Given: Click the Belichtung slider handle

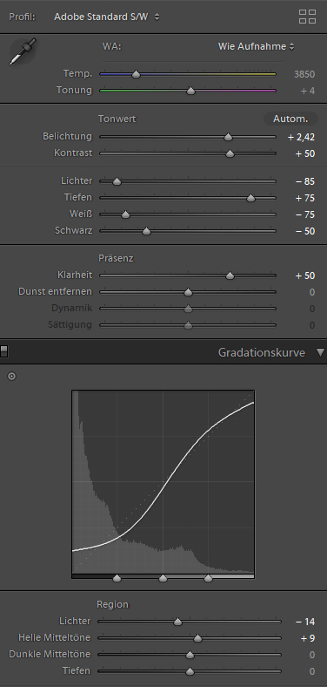Looking at the screenshot, I should pyautogui.click(x=228, y=137).
